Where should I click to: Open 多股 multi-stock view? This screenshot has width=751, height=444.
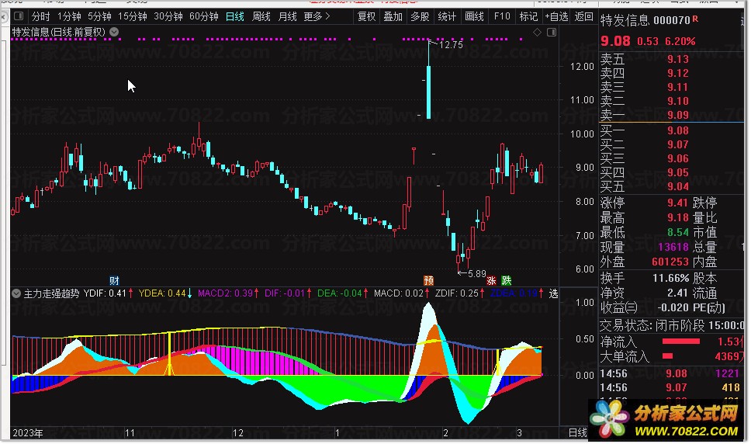(x=420, y=16)
